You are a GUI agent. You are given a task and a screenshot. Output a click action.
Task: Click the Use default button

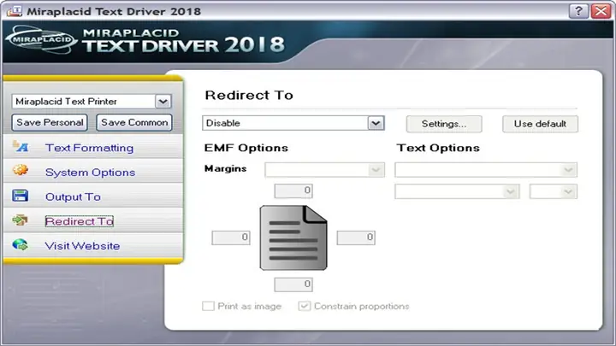540,124
